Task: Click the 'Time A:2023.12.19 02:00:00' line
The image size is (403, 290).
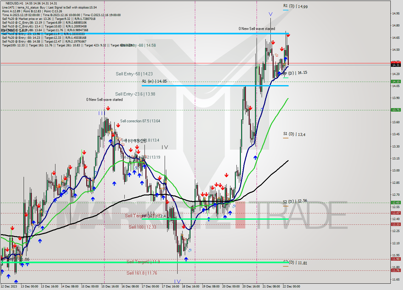Action: 21,15
